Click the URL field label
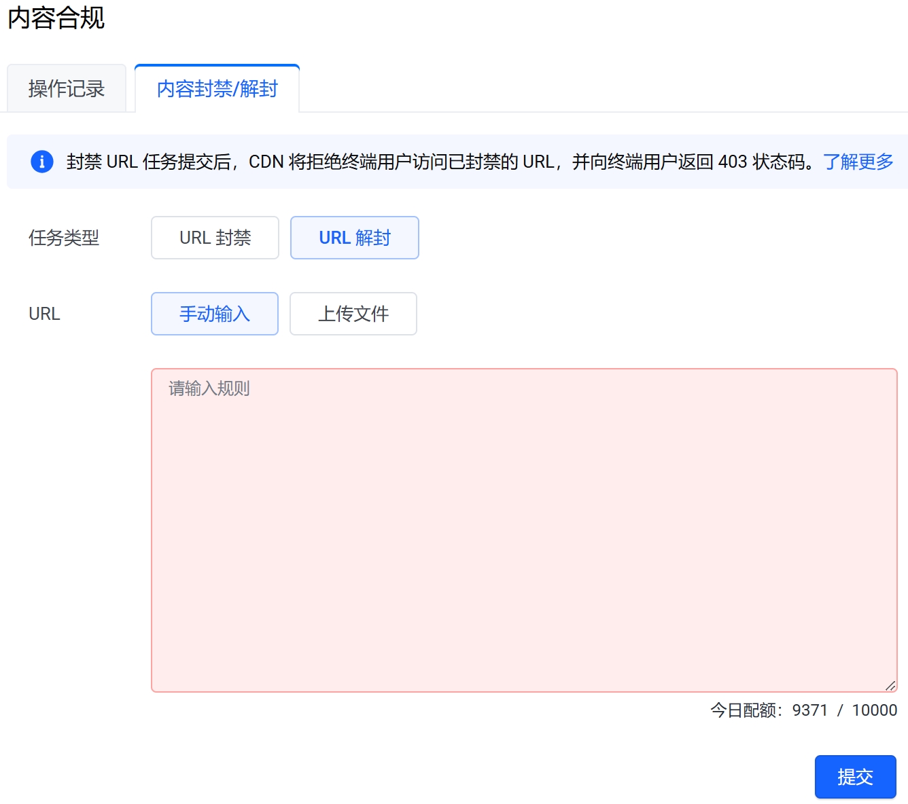908x804 pixels. click(44, 314)
